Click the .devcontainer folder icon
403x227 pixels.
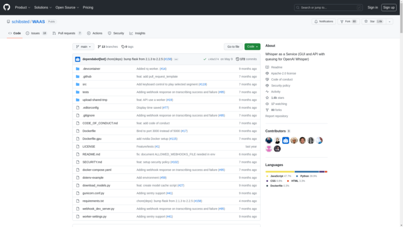78,69
